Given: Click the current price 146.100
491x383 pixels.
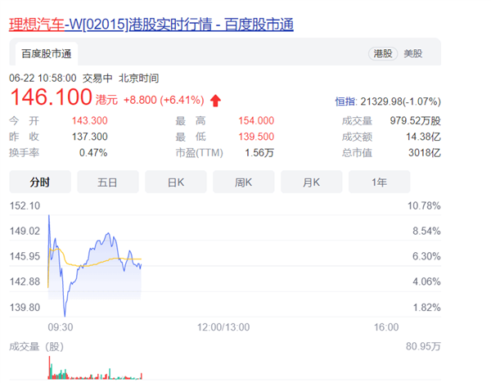Looking at the screenshot, I should pos(51,97).
